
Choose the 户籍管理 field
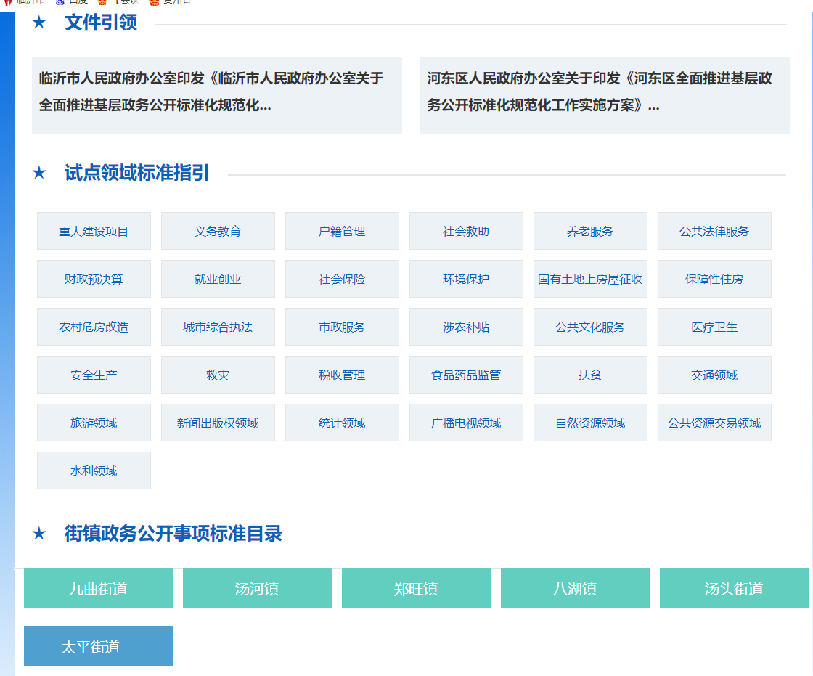[x=342, y=231]
